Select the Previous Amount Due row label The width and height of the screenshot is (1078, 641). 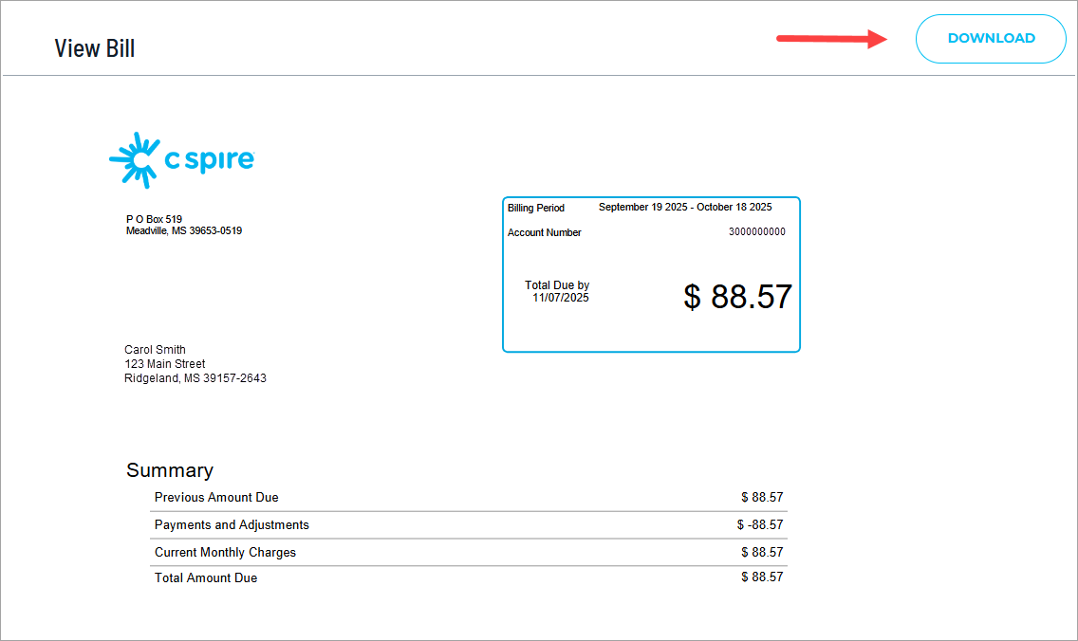(x=216, y=498)
